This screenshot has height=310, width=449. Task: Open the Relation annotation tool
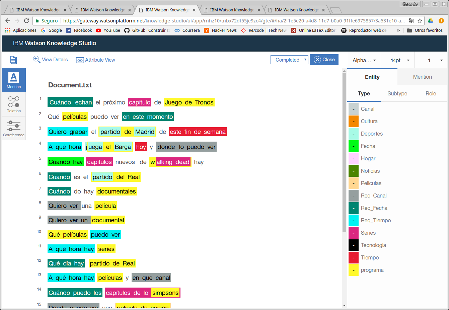point(14,104)
